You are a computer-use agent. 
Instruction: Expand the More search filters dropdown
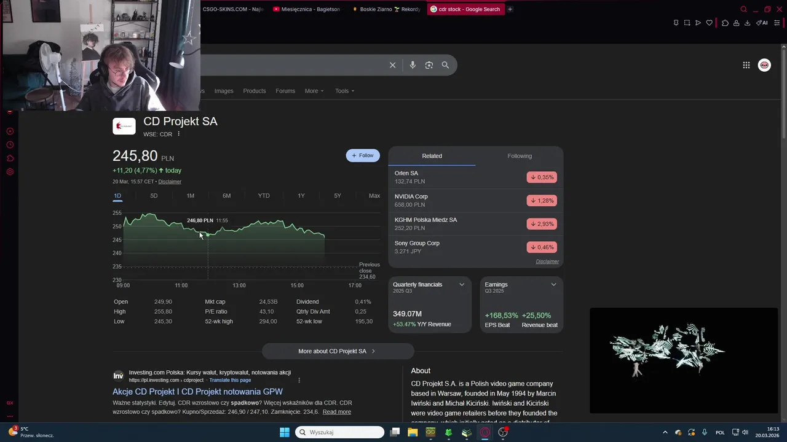(314, 91)
